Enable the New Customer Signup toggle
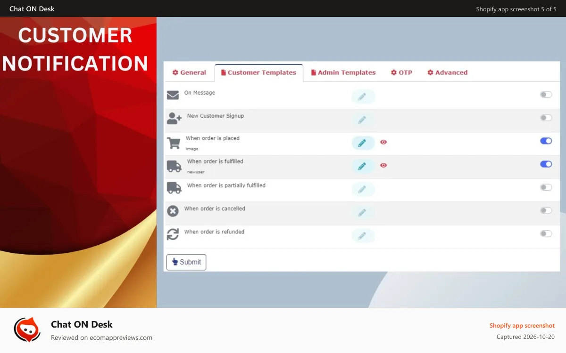 [x=546, y=118]
